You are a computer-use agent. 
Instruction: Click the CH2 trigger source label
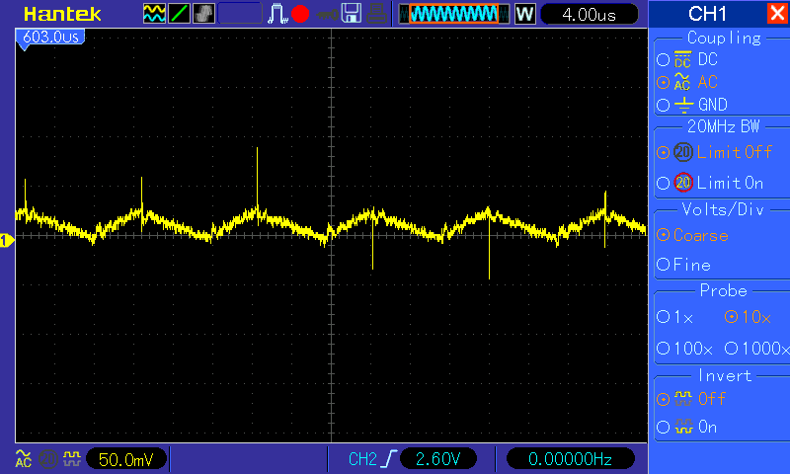[362, 459]
